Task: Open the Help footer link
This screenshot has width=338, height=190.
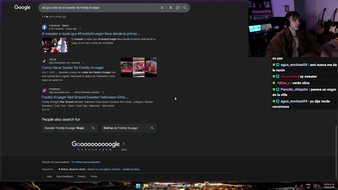Action: [x=49, y=177]
